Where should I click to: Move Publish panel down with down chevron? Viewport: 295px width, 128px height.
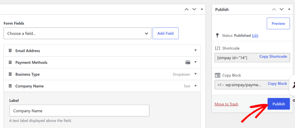coord(281,9)
